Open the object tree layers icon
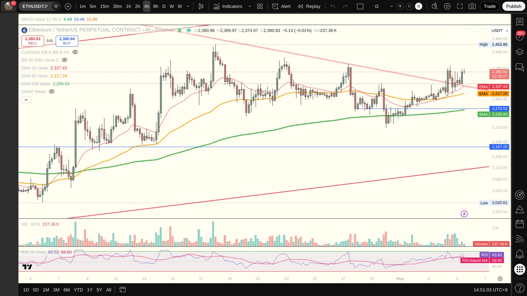 tap(520, 52)
